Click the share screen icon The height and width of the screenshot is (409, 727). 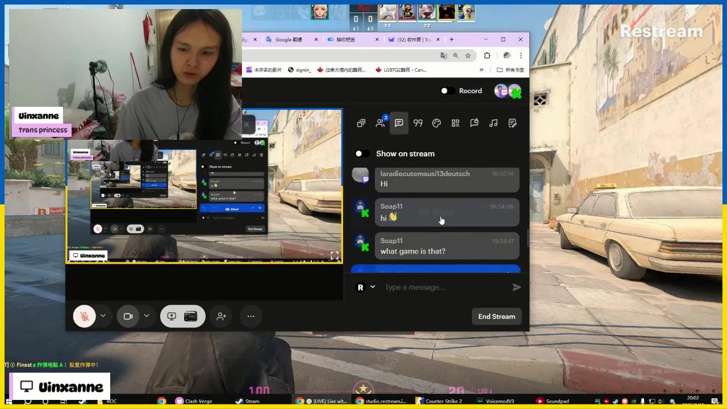click(172, 316)
